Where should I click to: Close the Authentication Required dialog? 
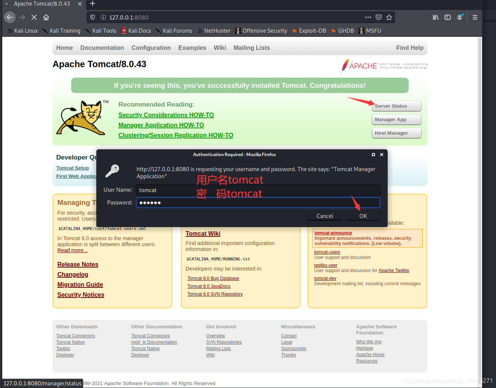tap(382, 155)
